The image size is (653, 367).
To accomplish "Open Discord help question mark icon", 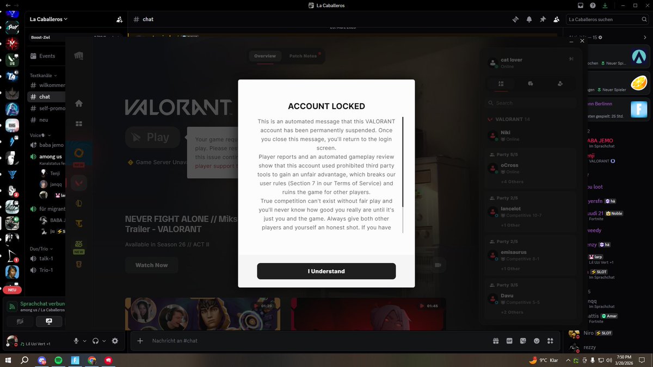I will click(x=593, y=5).
